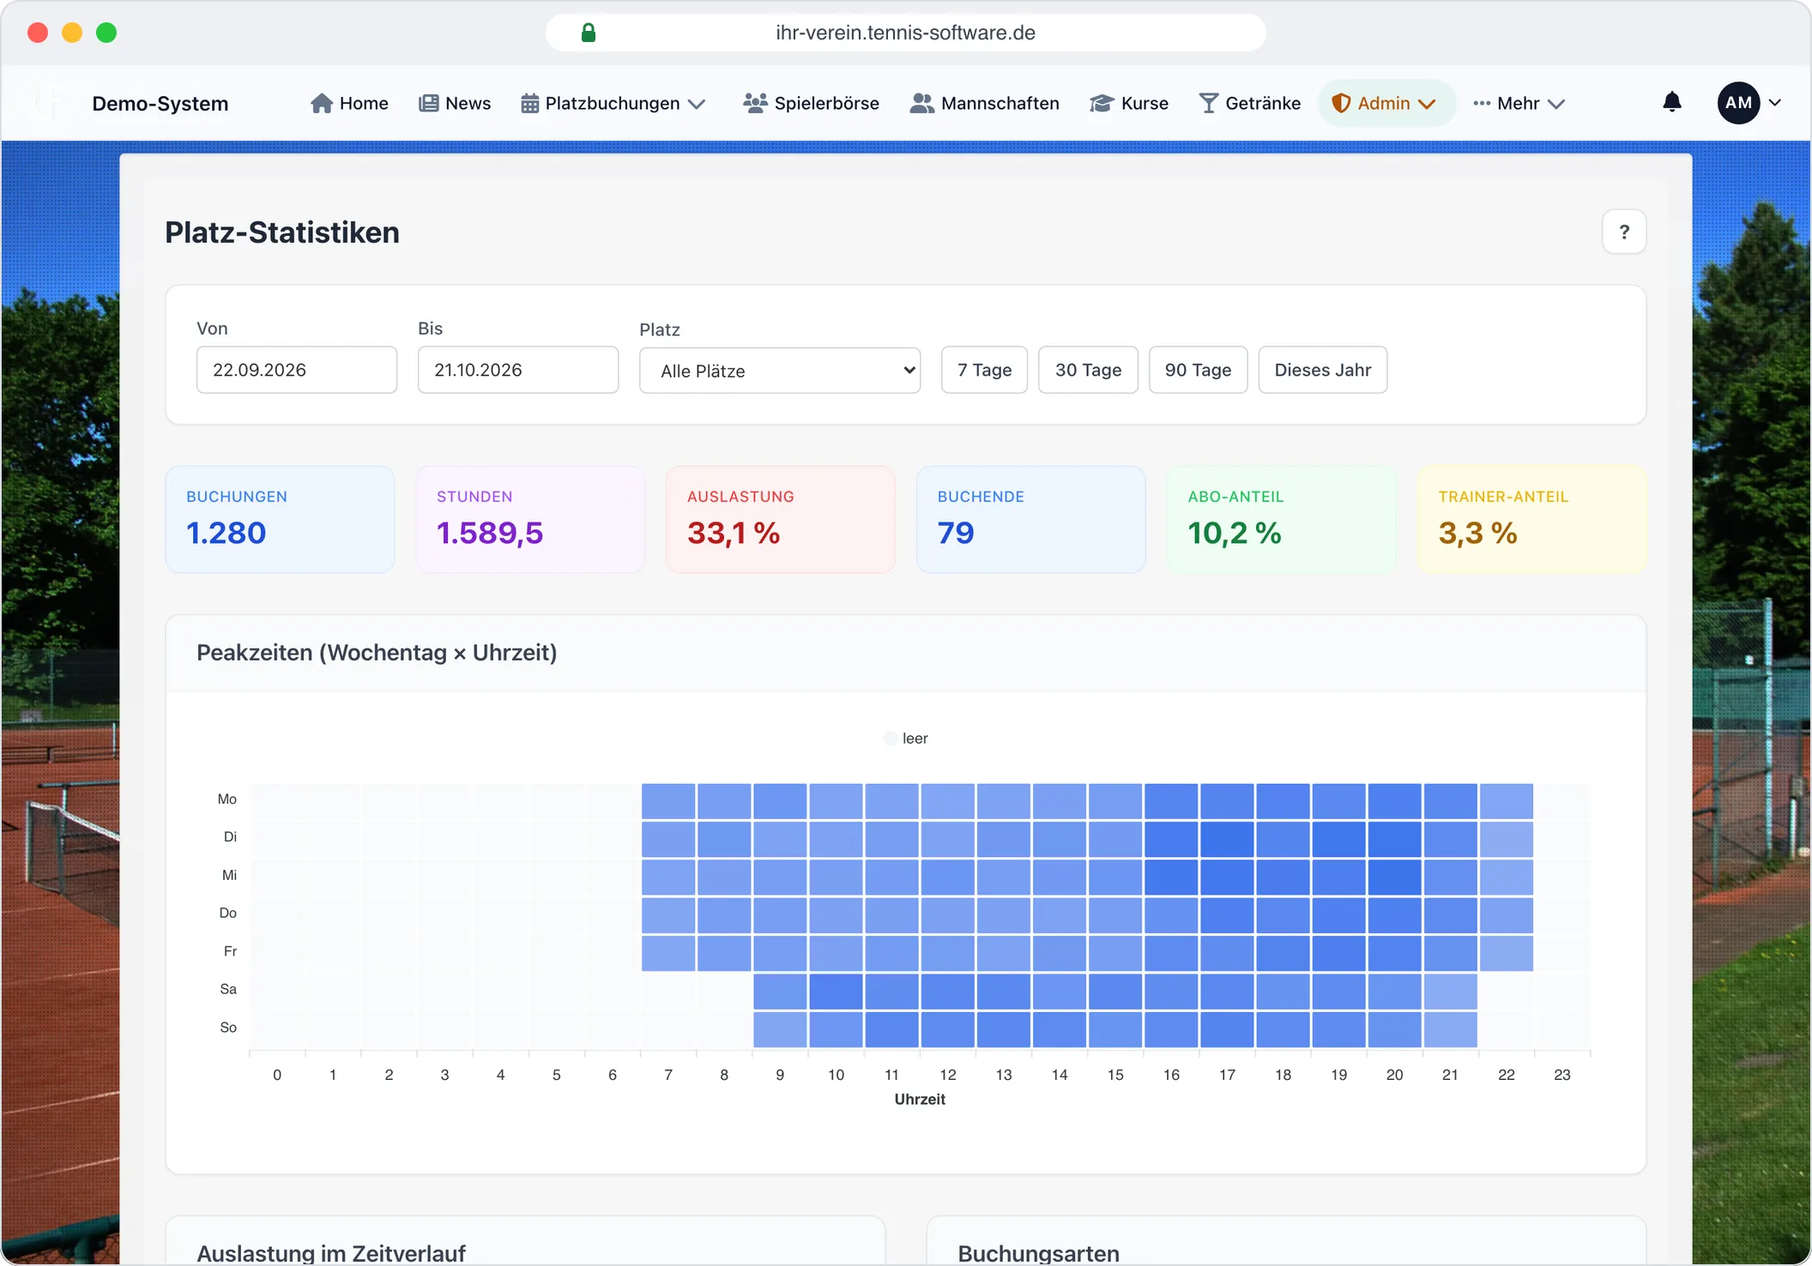Click the Demo-System brand link
The image size is (1812, 1266).
tap(160, 104)
